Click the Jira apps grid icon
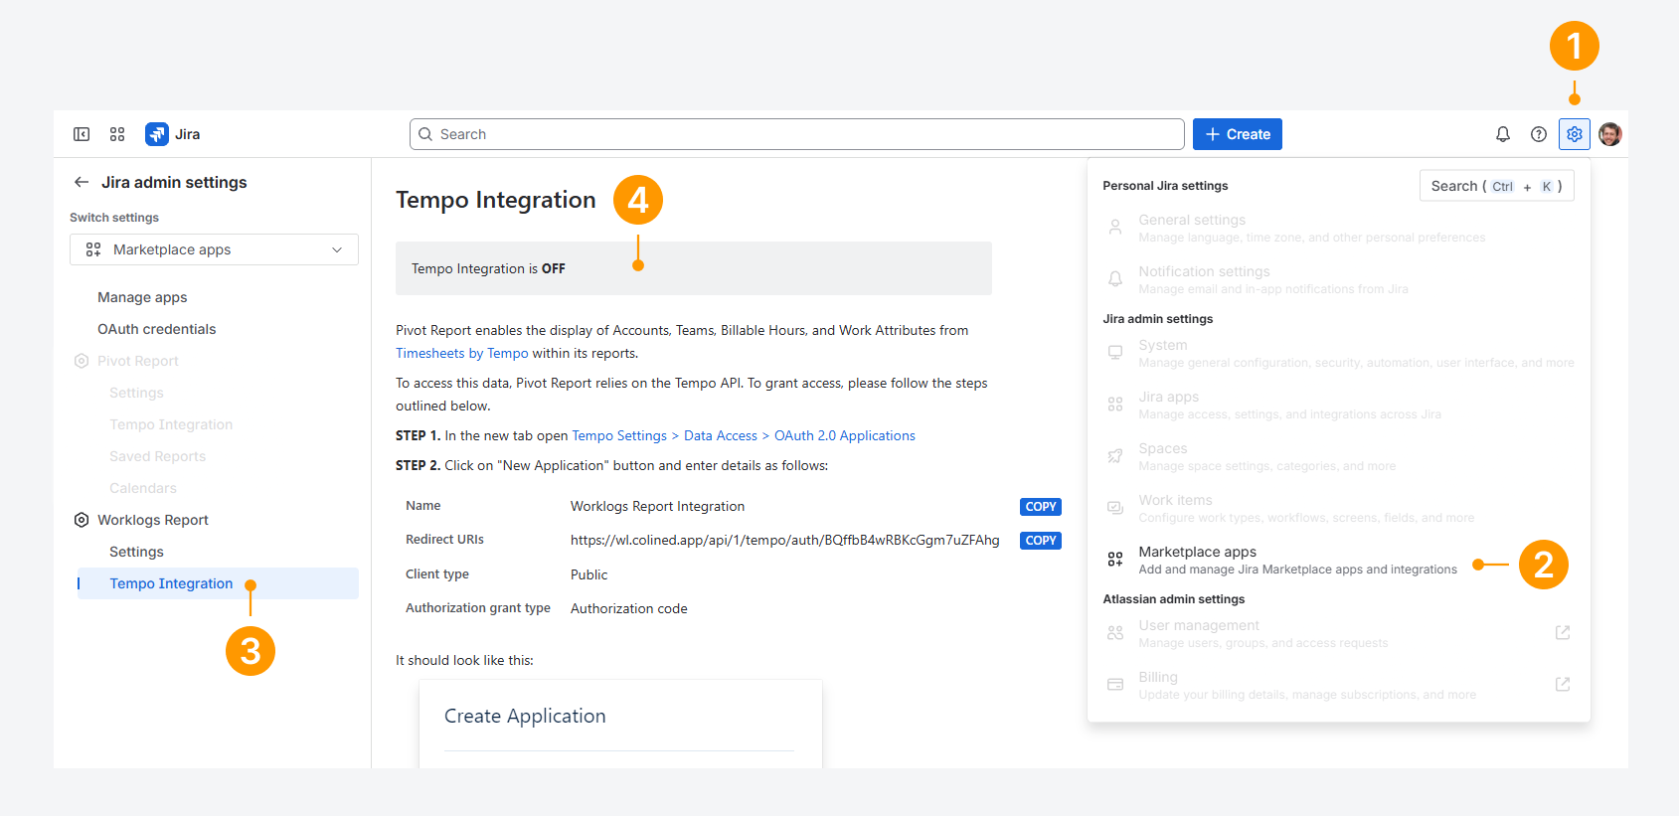The width and height of the screenshot is (1679, 816). pos(1115,405)
